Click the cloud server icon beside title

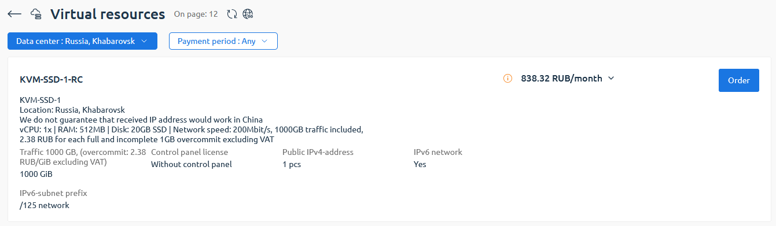click(36, 14)
